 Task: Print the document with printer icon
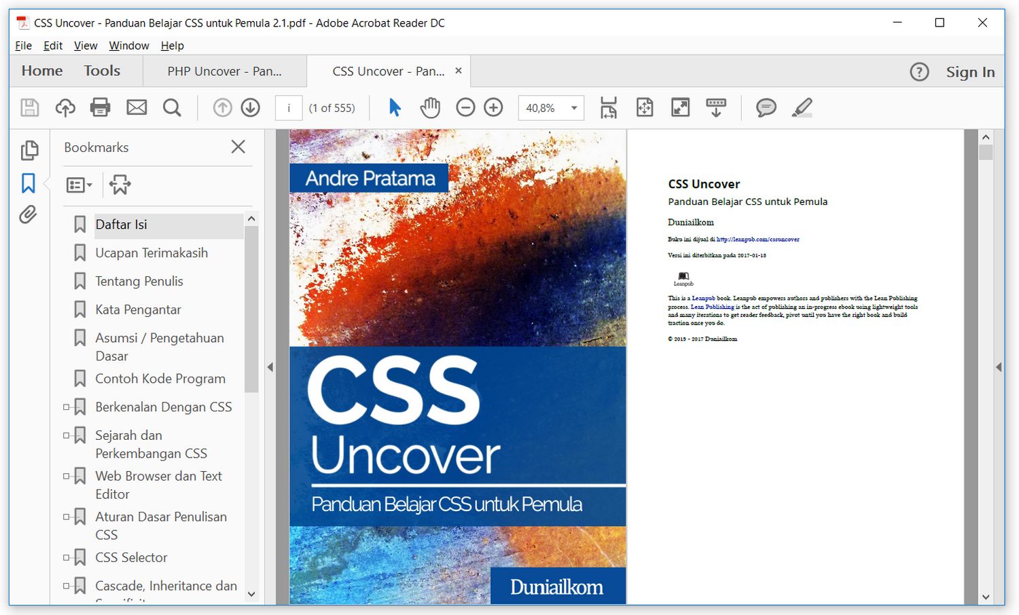(101, 108)
